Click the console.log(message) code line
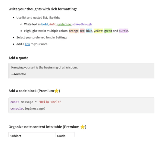Image resolution: width=158 pixels, height=142 pixels. coord(28,109)
